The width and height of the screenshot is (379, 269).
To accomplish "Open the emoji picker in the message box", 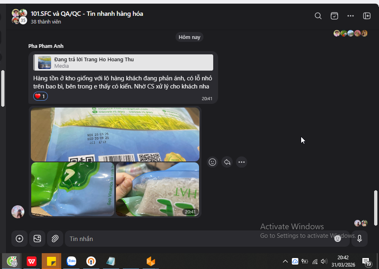I will coord(338,239).
